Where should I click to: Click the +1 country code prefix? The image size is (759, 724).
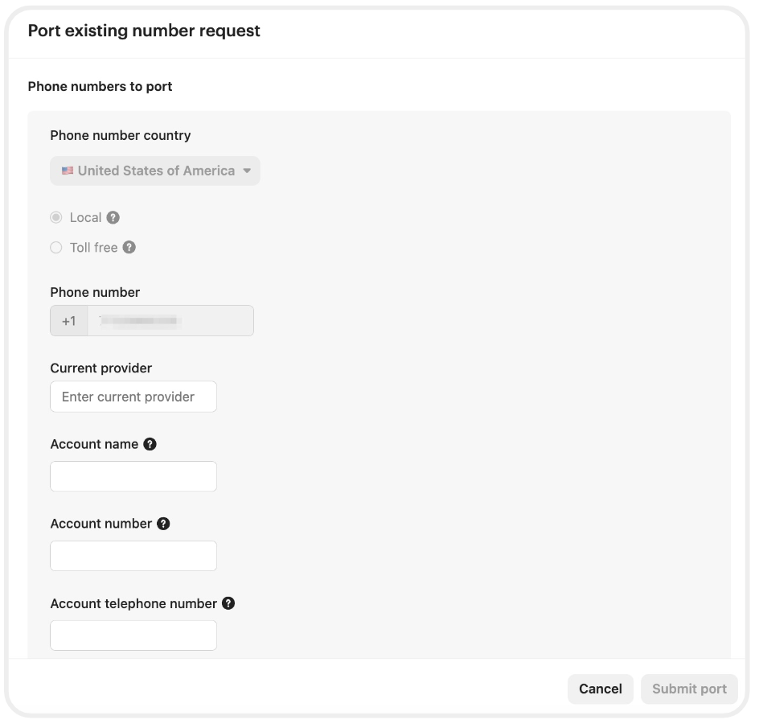click(x=69, y=321)
